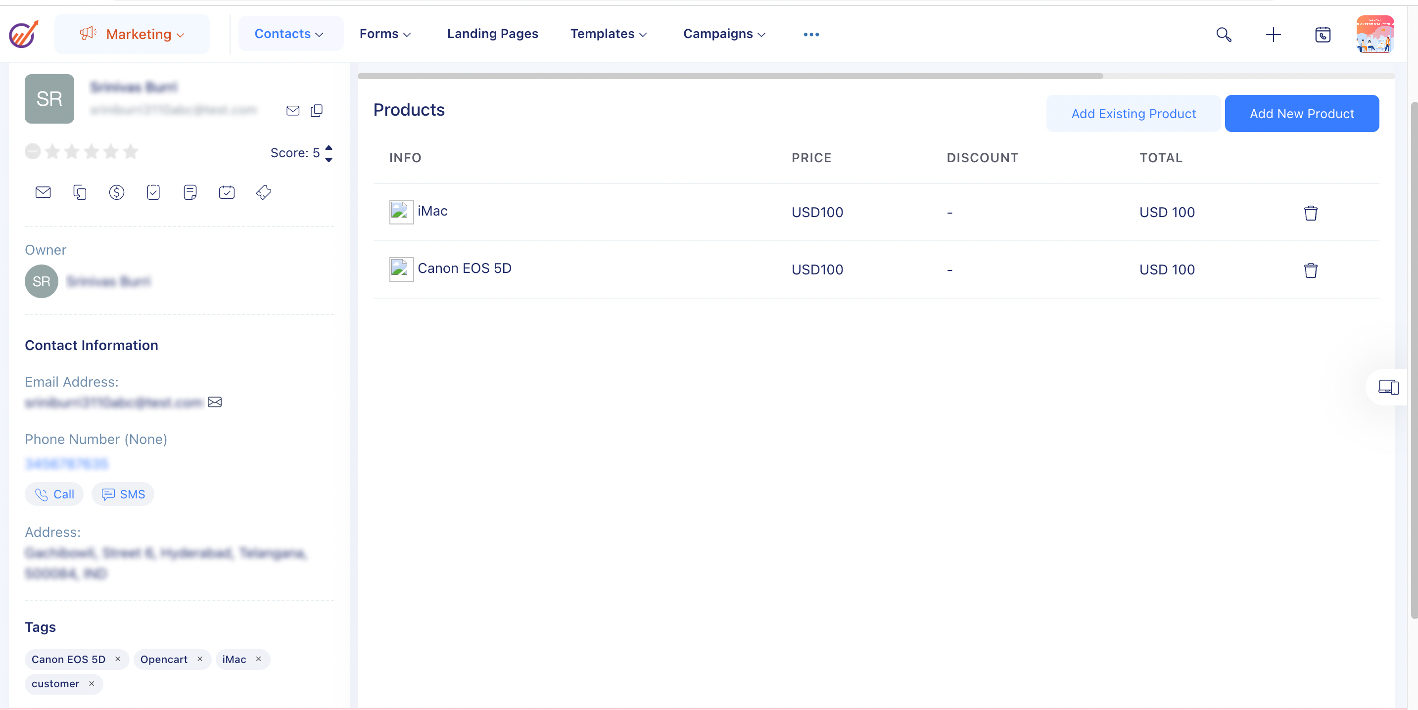Go to Landing Pages
Viewport: 1418px width, 710px height.
(x=492, y=34)
